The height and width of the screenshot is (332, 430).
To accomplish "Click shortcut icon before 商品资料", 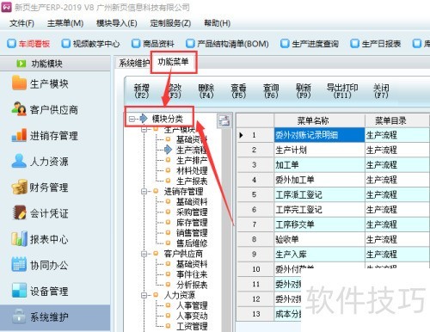I will pos(136,44).
